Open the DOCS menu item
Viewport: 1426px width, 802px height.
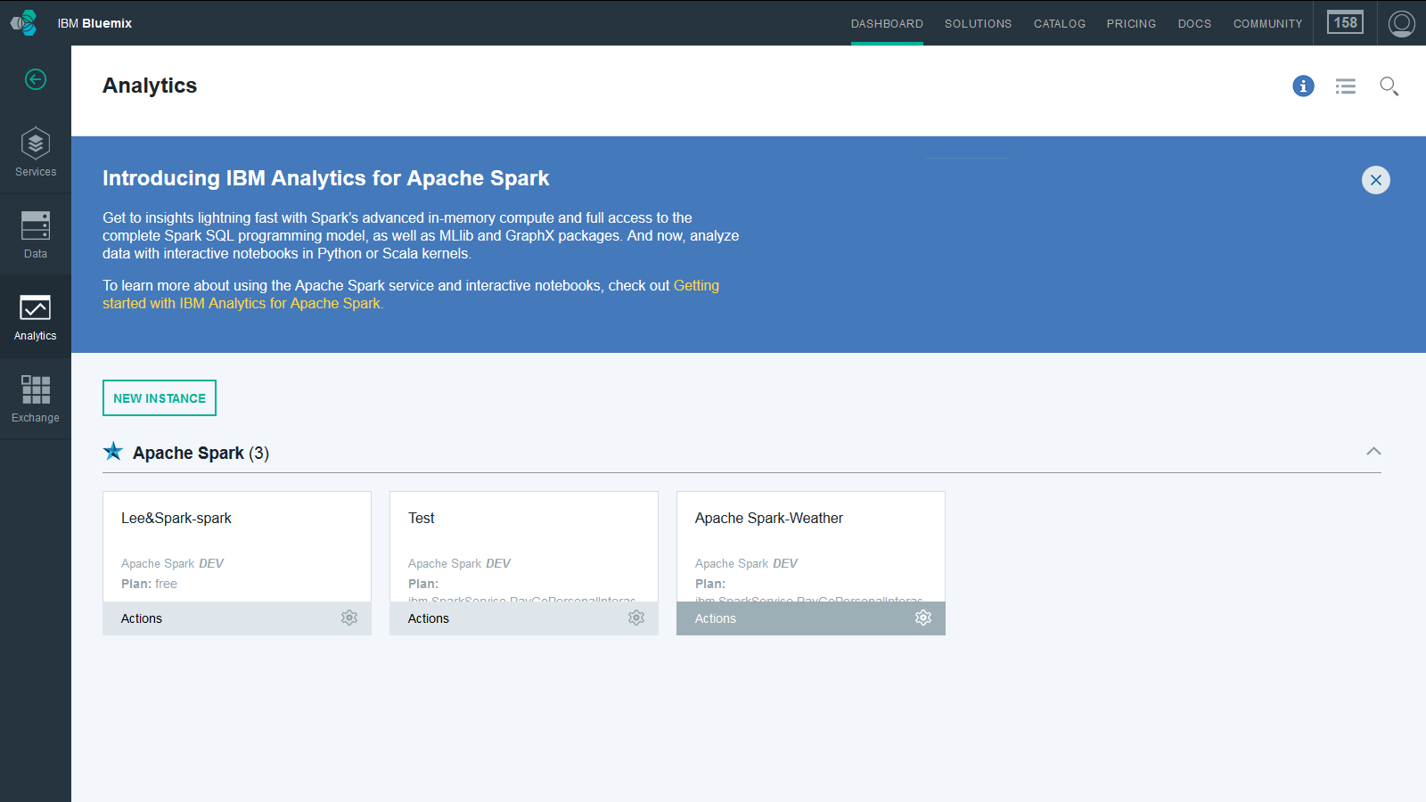coord(1194,23)
